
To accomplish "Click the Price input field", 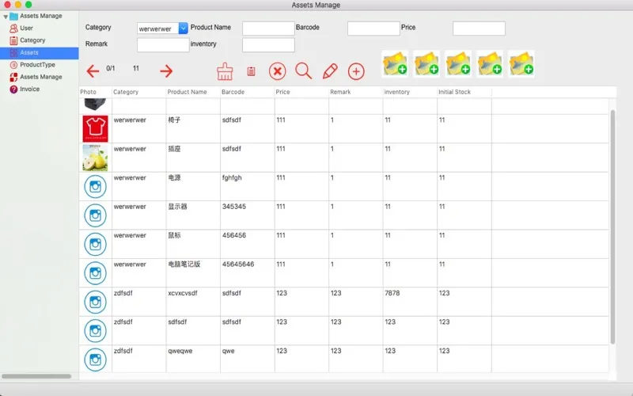I will click(x=479, y=29).
